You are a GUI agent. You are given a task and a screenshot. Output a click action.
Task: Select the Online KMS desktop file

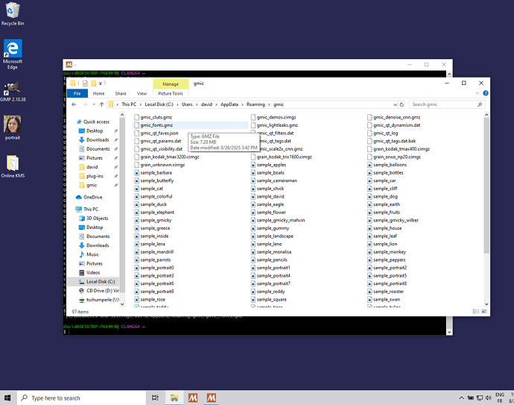tap(13, 166)
